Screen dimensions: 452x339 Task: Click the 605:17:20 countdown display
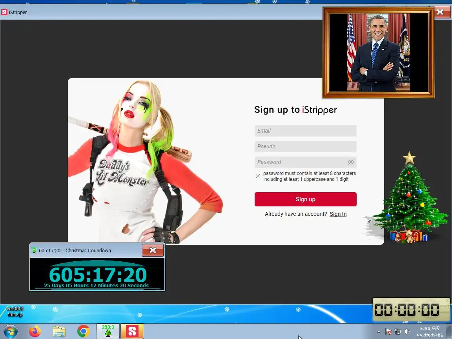[98, 275]
